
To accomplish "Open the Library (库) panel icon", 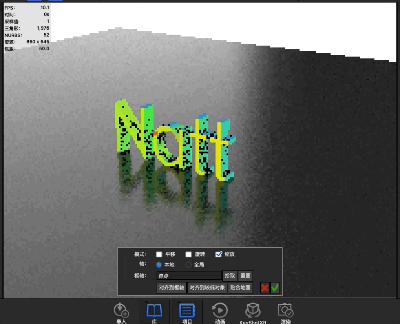I will point(154,311).
